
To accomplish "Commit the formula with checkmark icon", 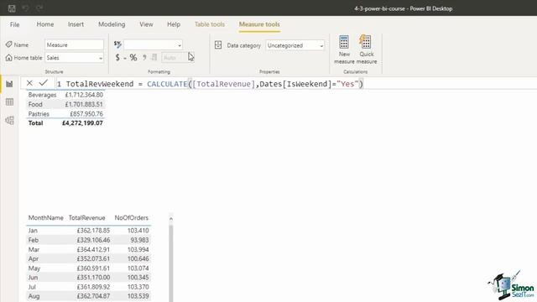I will (44, 83).
